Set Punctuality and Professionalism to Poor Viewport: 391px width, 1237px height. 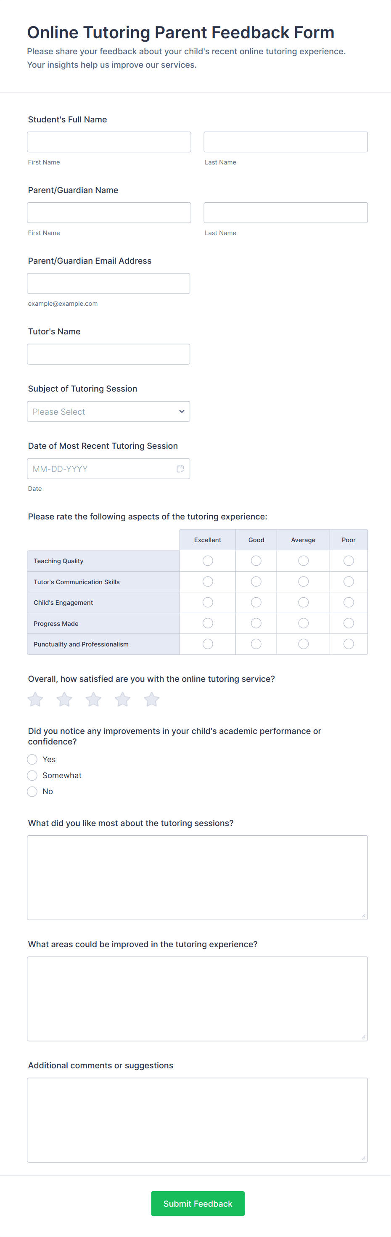(349, 644)
